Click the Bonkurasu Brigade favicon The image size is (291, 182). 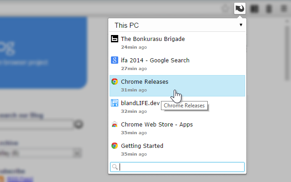pos(115,39)
